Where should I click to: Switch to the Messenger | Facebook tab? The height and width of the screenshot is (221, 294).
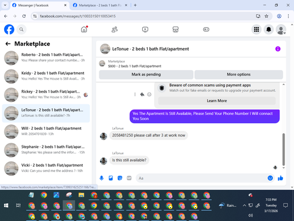click(39, 5)
